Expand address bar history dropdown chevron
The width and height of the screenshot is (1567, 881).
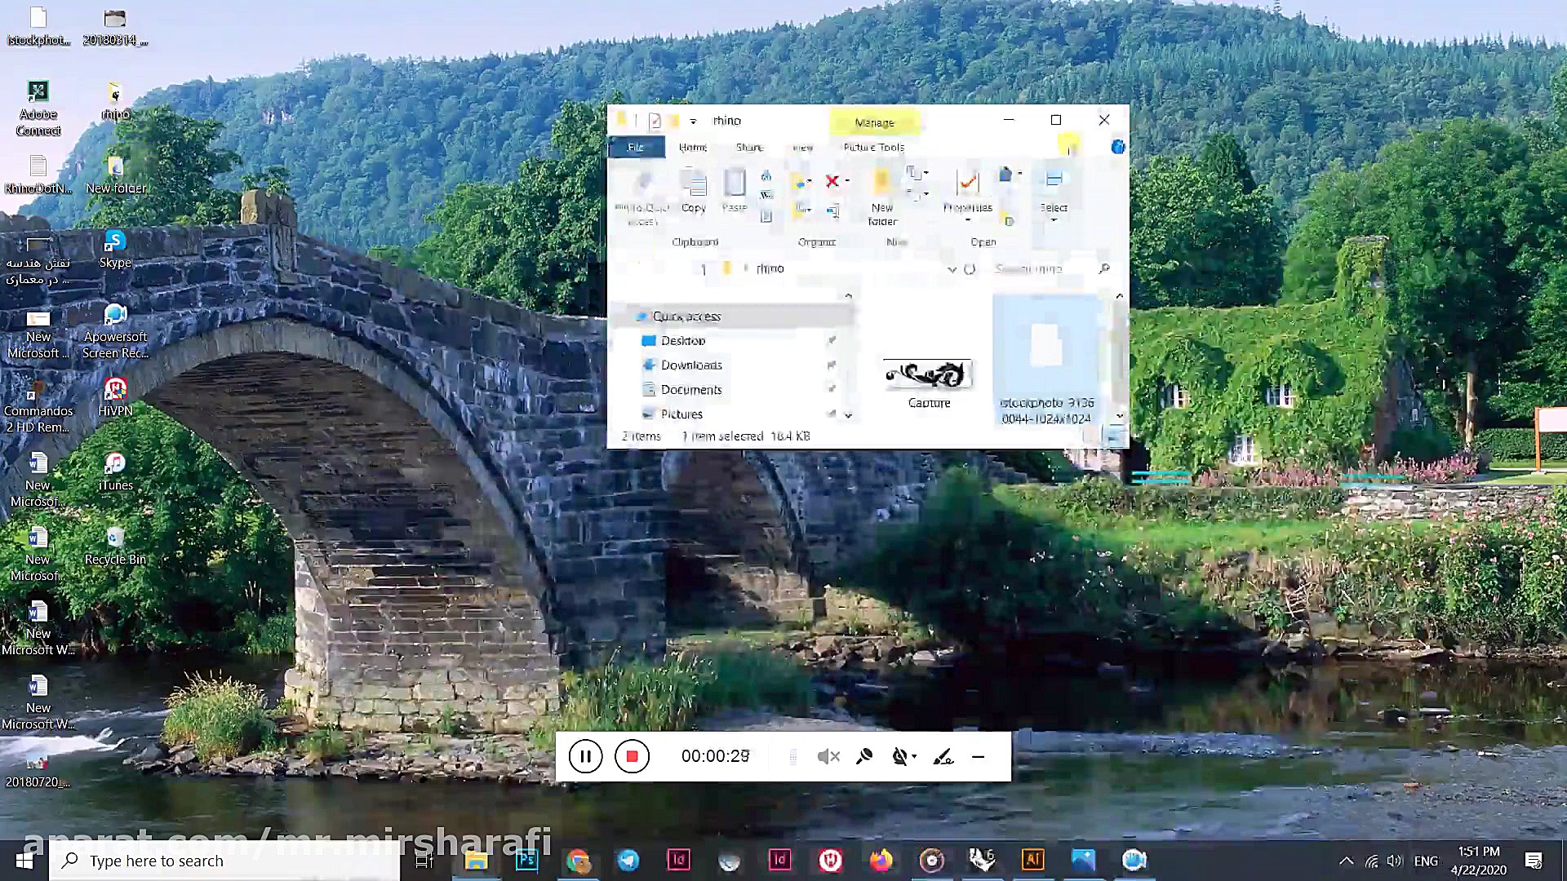pyautogui.click(x=951, y=269)
